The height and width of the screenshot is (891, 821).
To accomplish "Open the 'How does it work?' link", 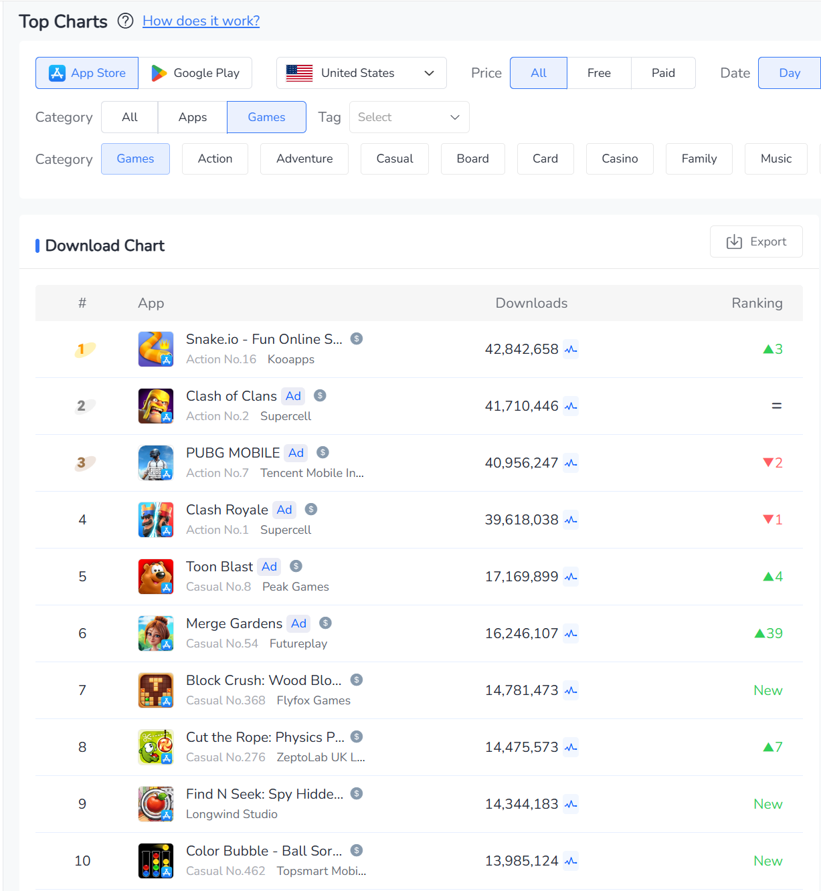I will click(x=201, y=21).
